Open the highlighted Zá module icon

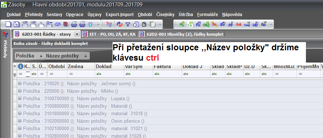pyautogui.click(x=190, y=24)
